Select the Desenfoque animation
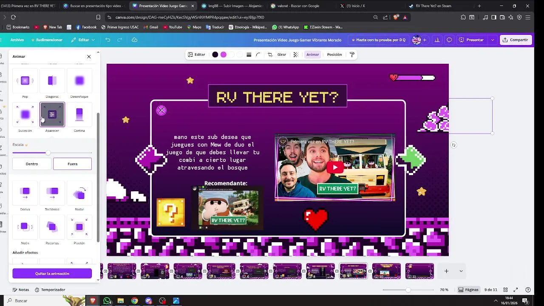Image resolution: width=544 pixels, height=306 pixels. 79,81
